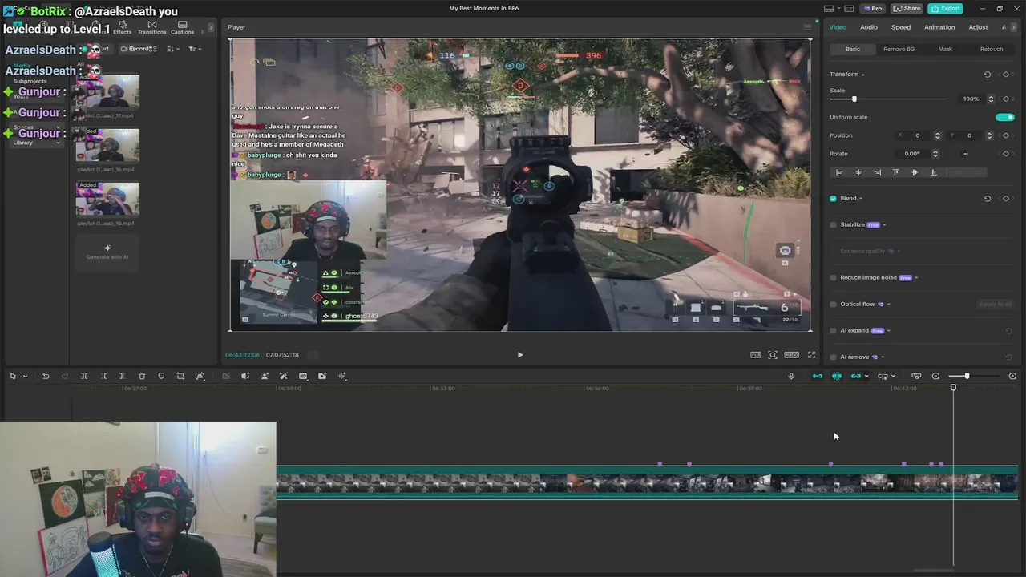Select the Remove BG sub-tab
Viewport: 1026px width, 577px height.
pyautogui.click(x=899, y=49)
